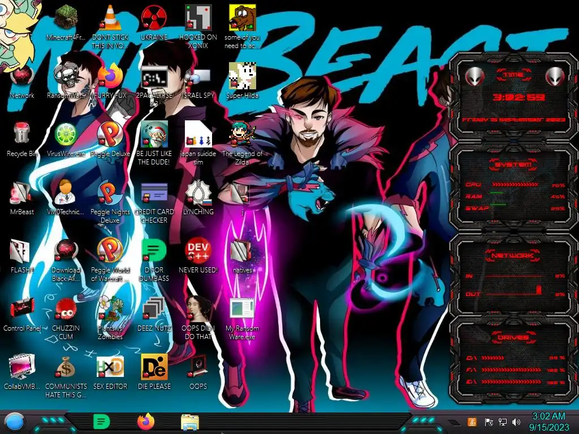Open the green app pinned on taskbar

coord(102,422)
